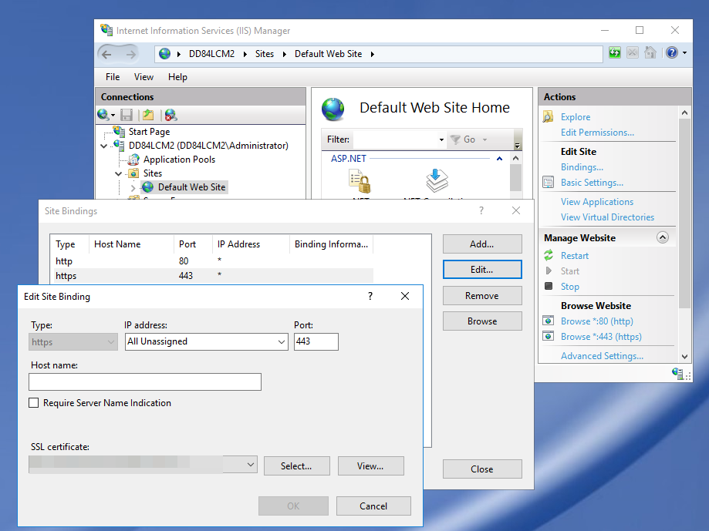Click the green refresh page icon
709x531 pixels.
coord(615,53)
